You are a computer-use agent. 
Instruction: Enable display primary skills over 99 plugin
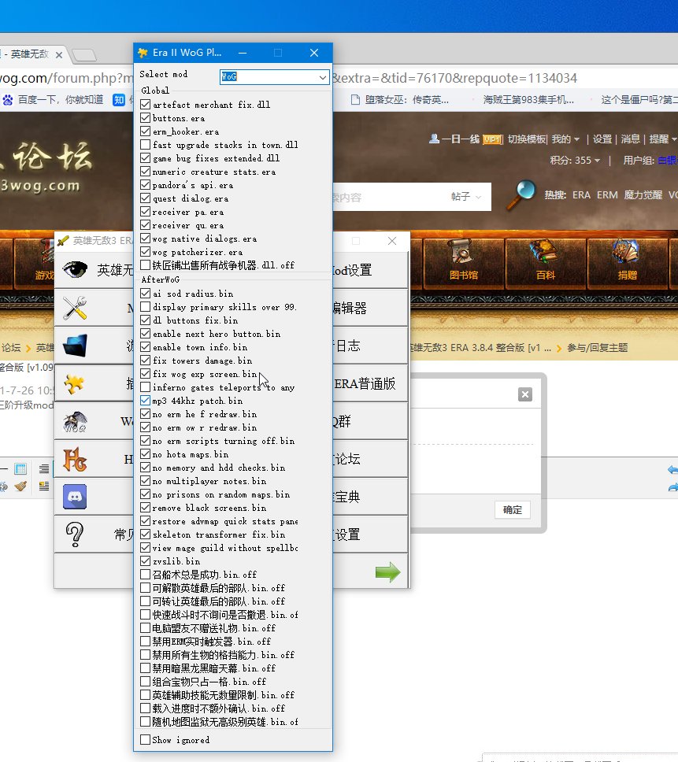coord(145,307)
